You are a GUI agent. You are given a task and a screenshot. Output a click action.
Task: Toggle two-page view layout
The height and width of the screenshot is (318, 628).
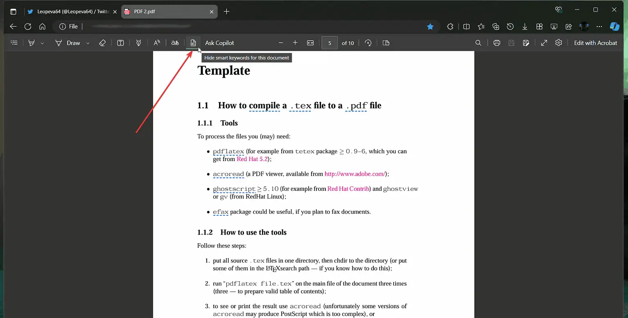[385, 43]
